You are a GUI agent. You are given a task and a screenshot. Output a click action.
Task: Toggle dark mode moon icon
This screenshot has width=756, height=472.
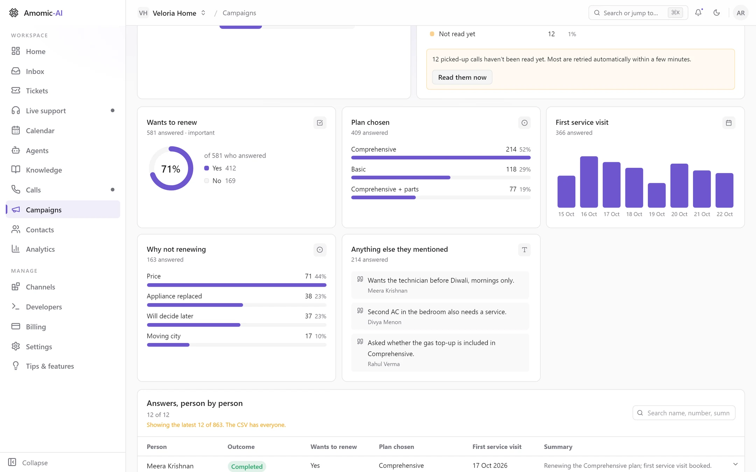716,13
